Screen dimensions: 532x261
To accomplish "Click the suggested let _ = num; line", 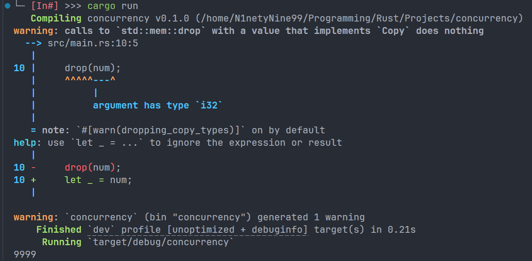I will pyautogui.click(x=99, y=180).
